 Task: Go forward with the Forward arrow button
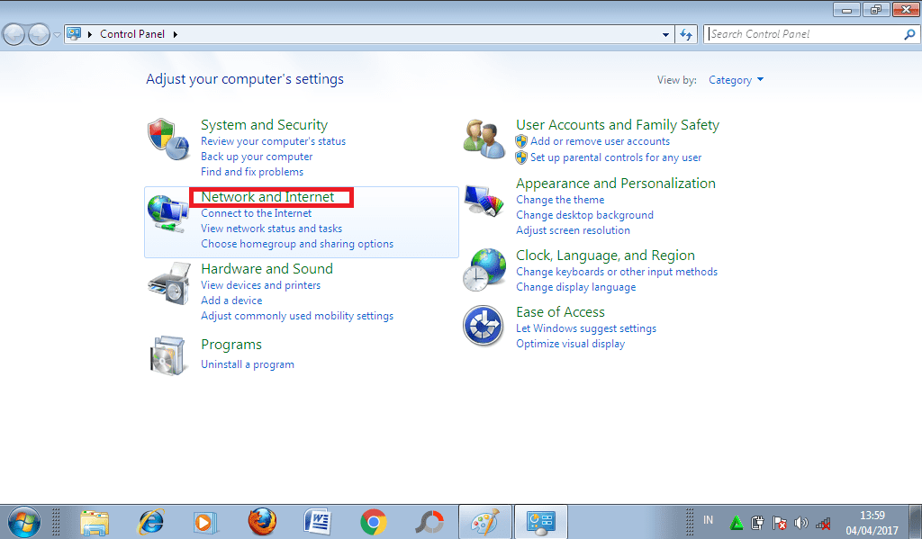(39, 35)
